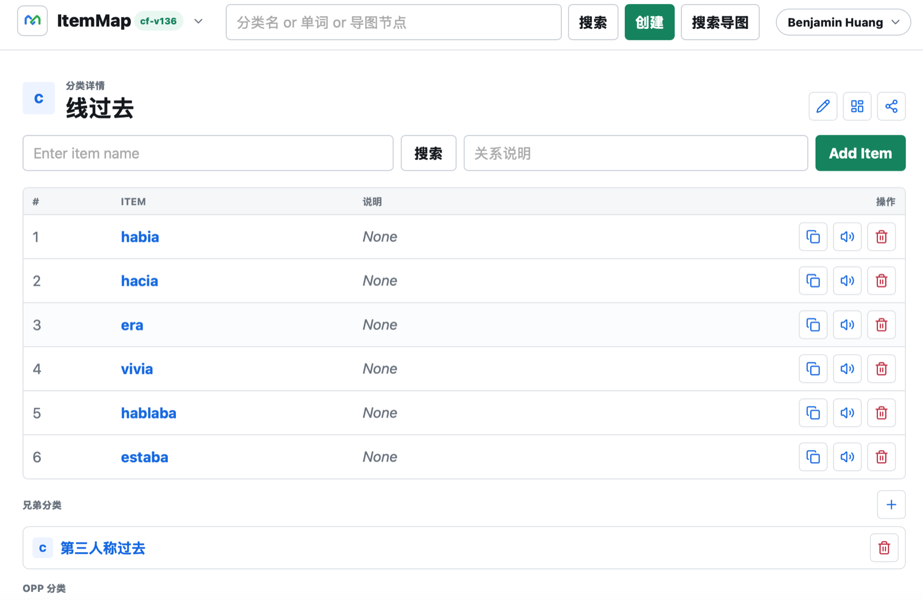Play audio for vivia

(847, 369)
